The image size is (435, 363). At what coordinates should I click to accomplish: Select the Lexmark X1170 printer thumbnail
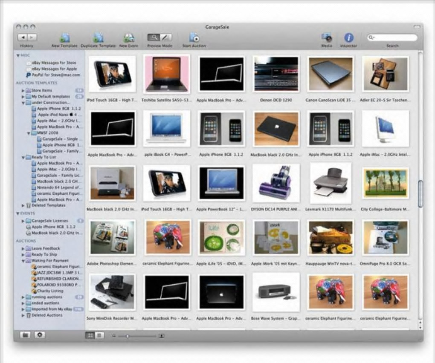(331, 183)
